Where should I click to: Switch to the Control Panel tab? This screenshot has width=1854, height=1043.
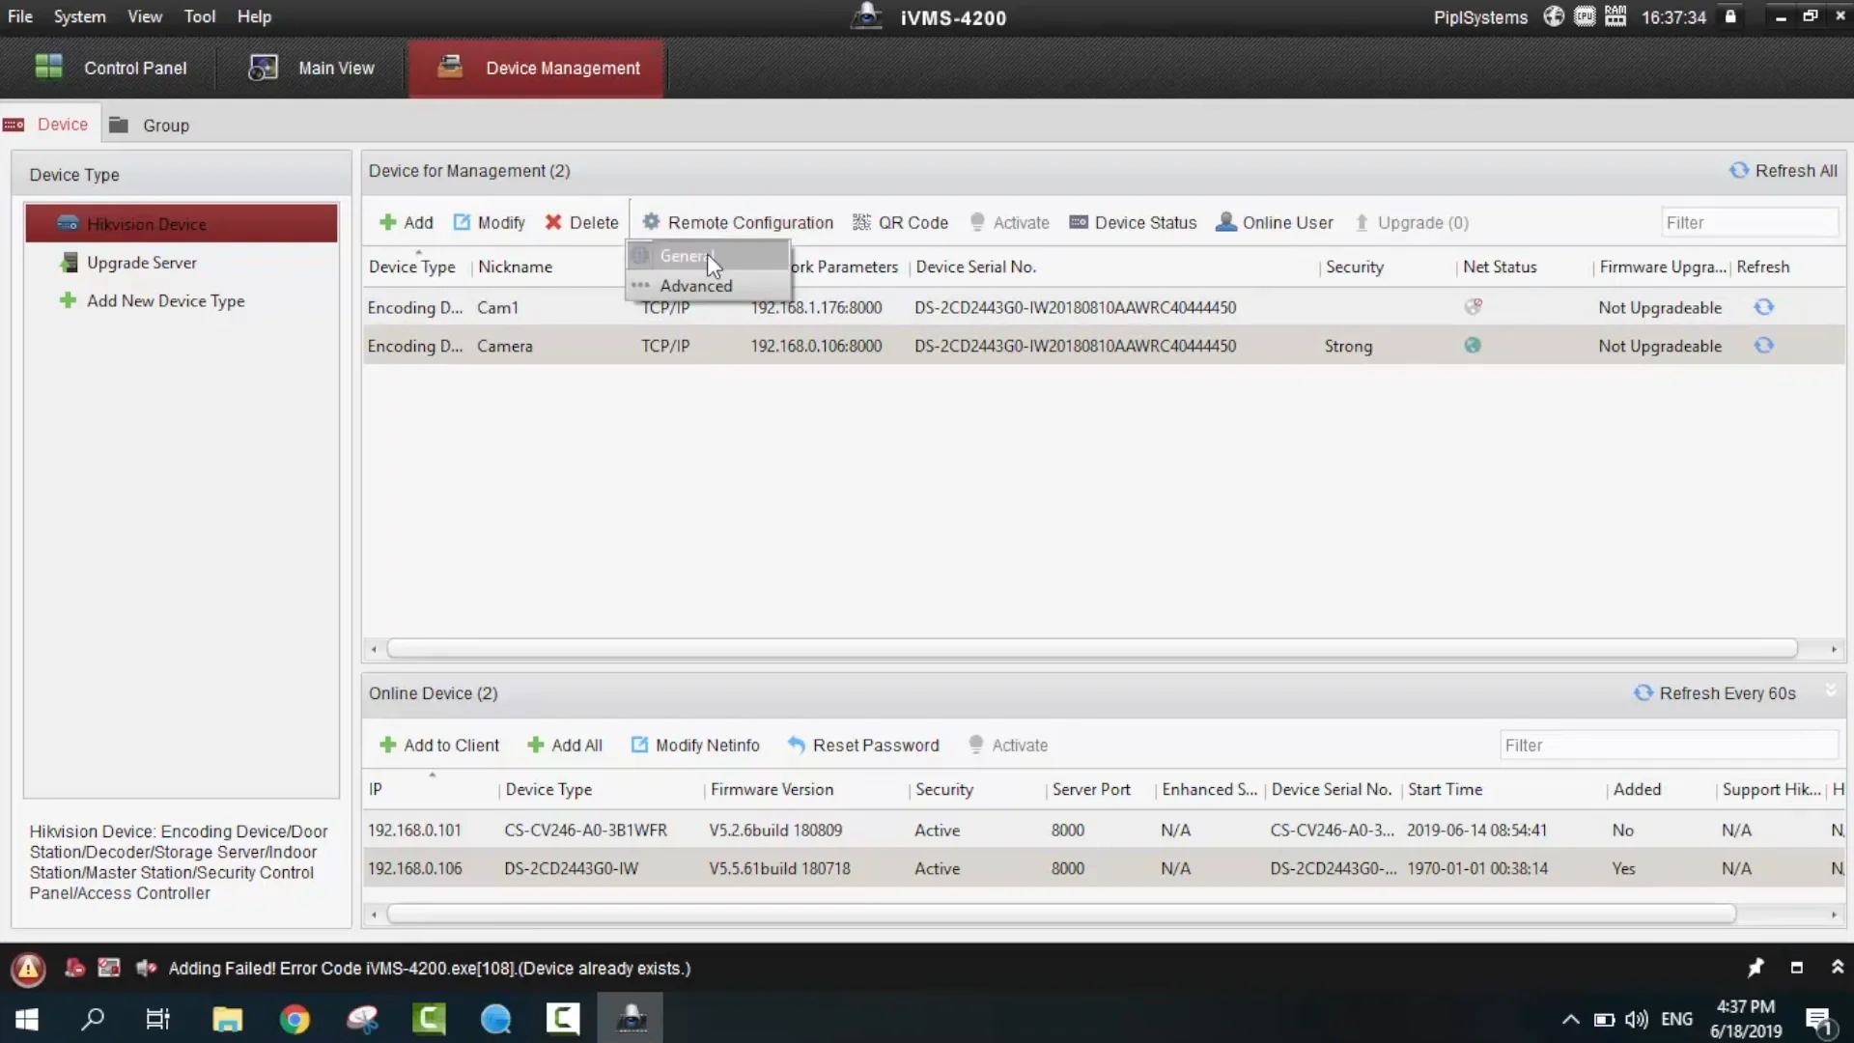110,68
